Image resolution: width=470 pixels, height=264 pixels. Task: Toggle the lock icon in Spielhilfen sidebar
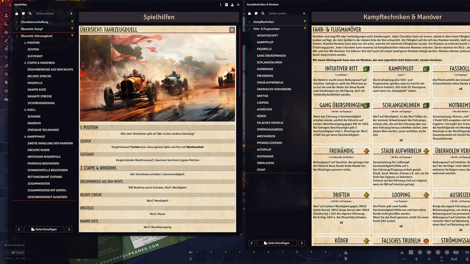17,14
